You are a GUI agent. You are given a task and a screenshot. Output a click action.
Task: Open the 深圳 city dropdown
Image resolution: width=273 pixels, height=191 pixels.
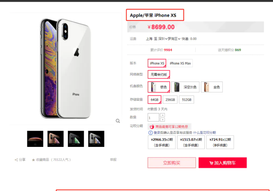(x=163, y=39)
